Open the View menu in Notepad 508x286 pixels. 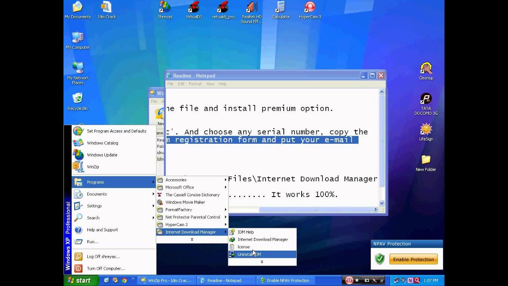click(210, 84)
